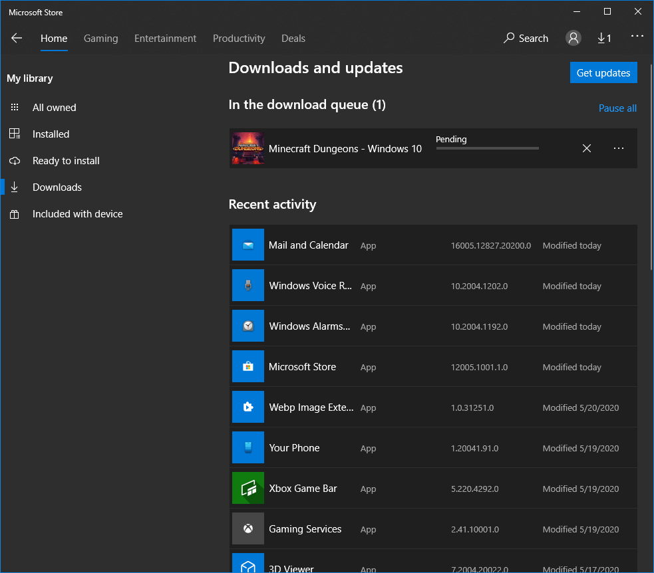
Task: Select Ready to install in sidebar
Action: [66, 160]
